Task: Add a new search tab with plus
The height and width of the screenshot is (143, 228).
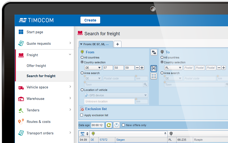Action: click(x=118, y=44)
